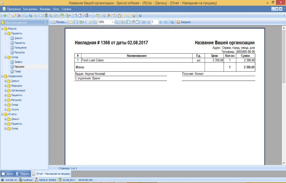Collapse the Справочники tree node
This screenshot has width=286, height=183.
[2, 76]
